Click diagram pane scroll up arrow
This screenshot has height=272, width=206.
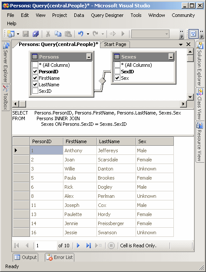coord(190,52)
